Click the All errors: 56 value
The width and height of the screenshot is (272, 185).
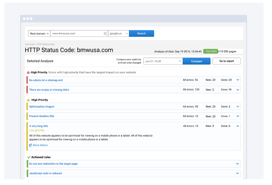pyautogui.click(x=190, y=80)
